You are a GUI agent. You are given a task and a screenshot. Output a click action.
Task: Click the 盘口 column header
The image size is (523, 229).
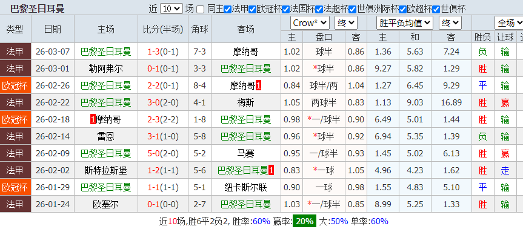(324, 37)
